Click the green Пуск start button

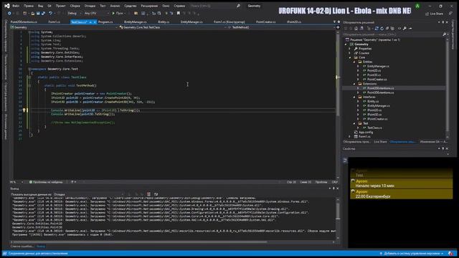pyautogui.click(x=118, y=14)
